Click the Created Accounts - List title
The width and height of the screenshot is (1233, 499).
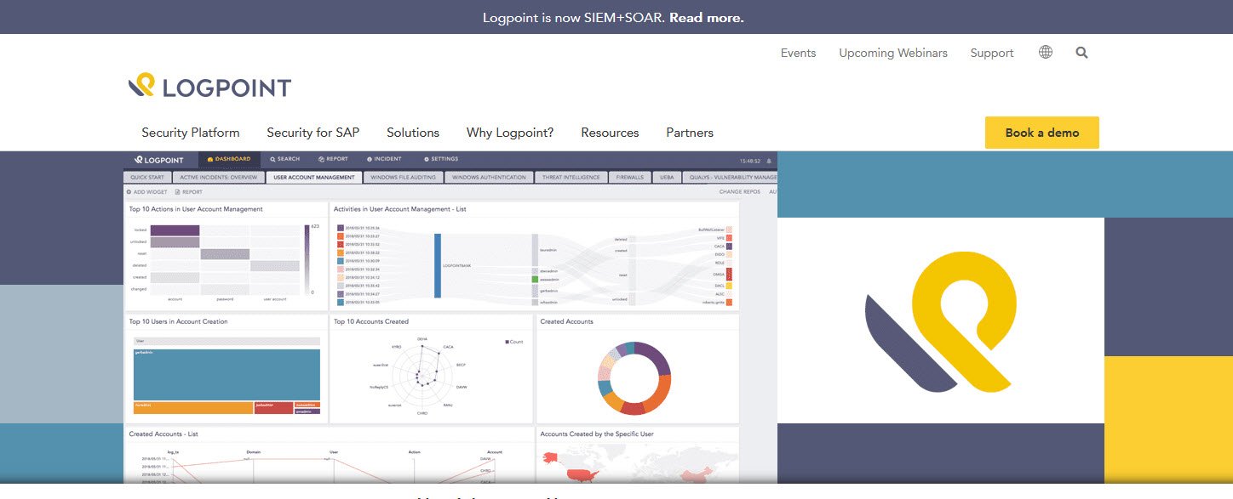point(163,434)
